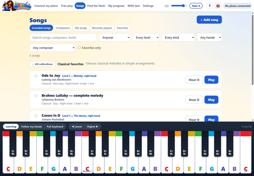This screenshot has width=254, height=176.
Task: Open the Any composer dropdown
Action: pos(53,48)
